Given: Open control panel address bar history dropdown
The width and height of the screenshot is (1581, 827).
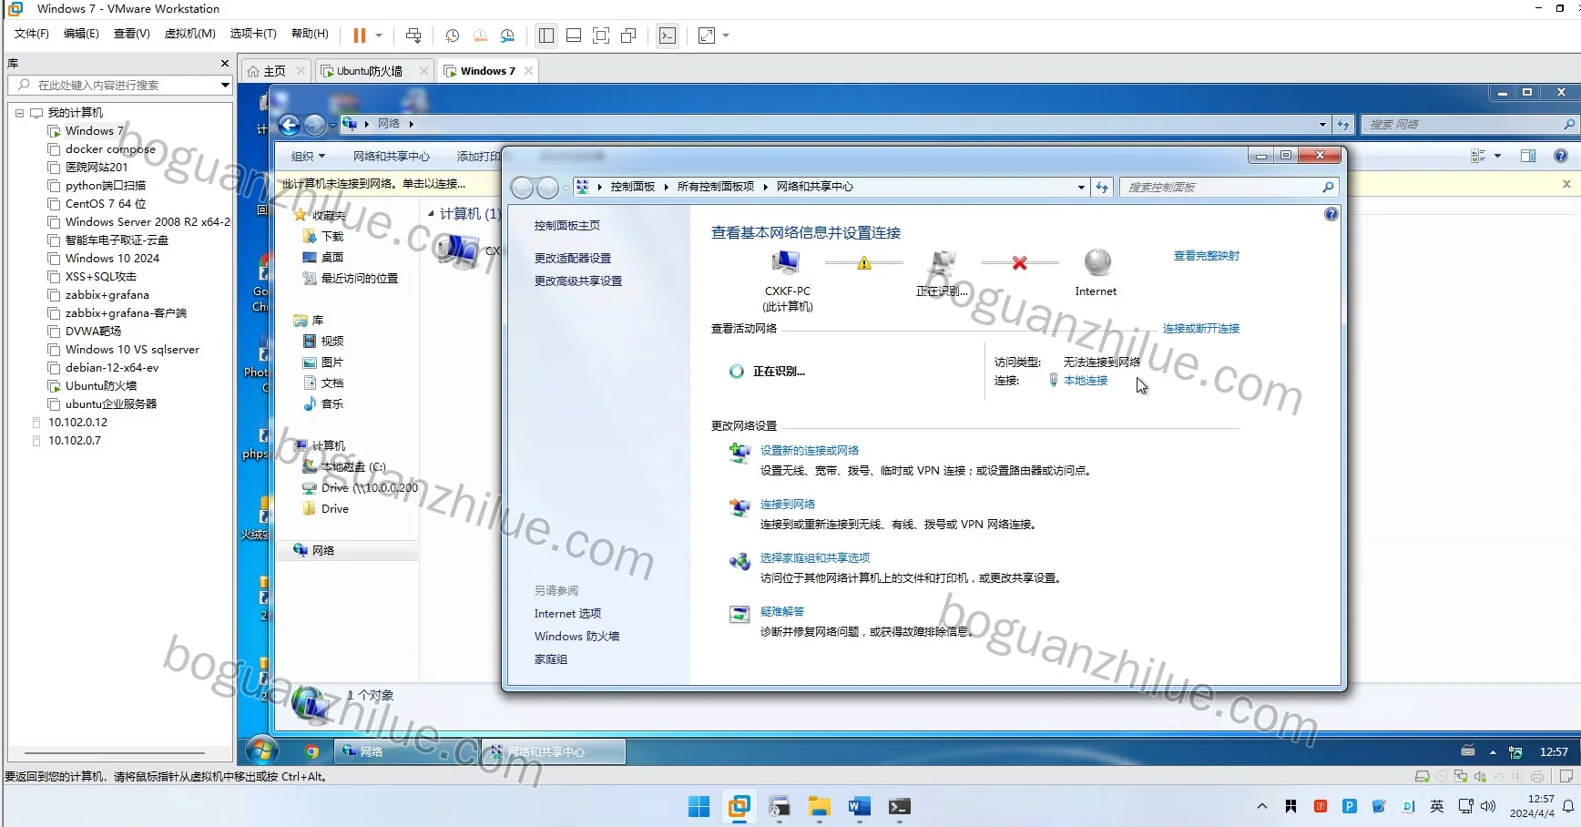Looking at the screenshot, I should point(1081,187).
